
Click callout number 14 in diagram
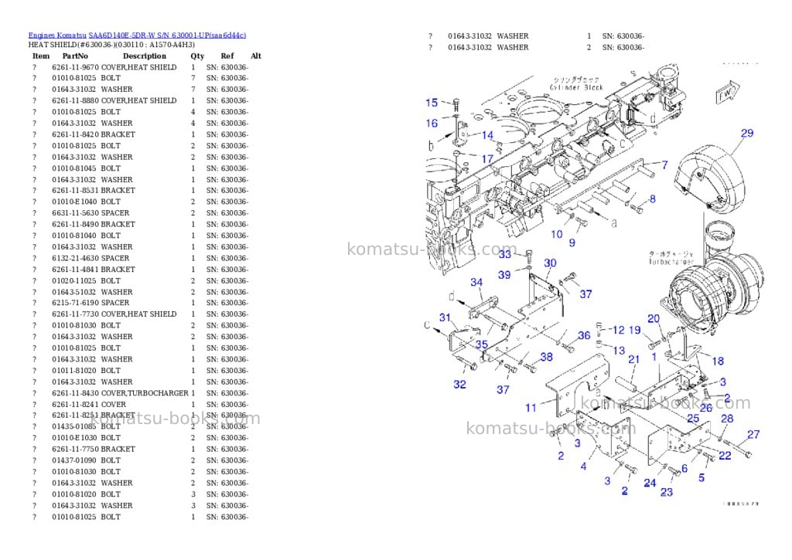(487, 134)
